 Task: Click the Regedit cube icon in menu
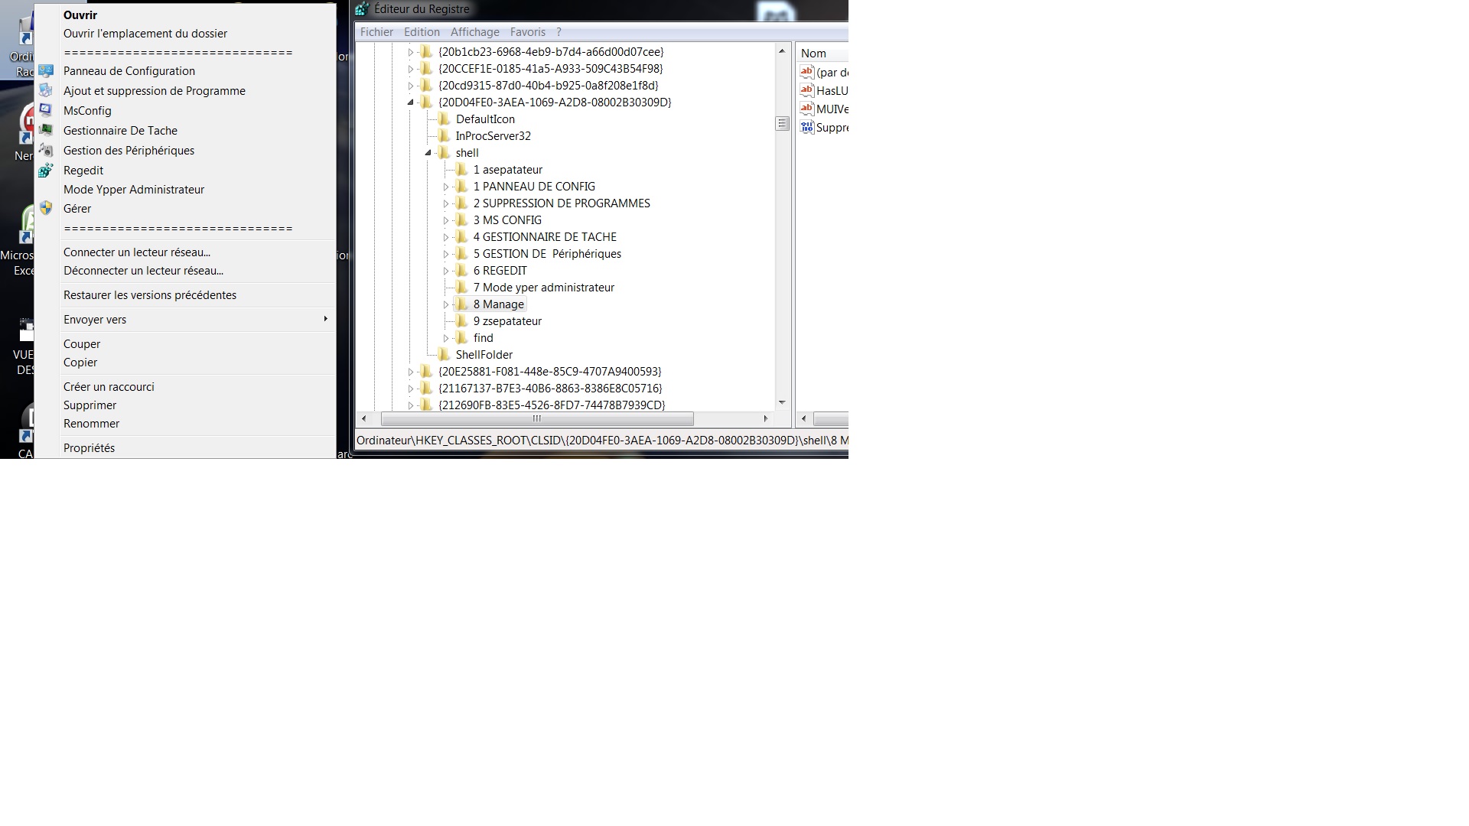coord(46,171)
